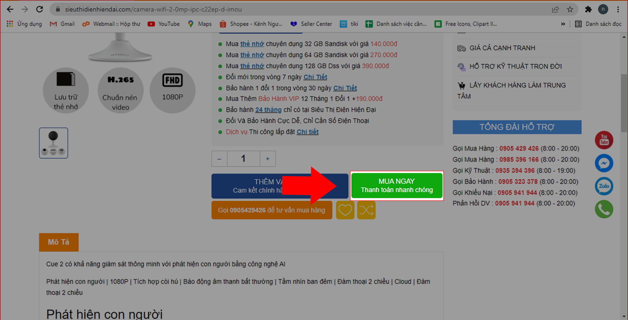Open the Ứng dụng apps bookmark
Screen dimensions: 628x320
(x=24, y=24)
